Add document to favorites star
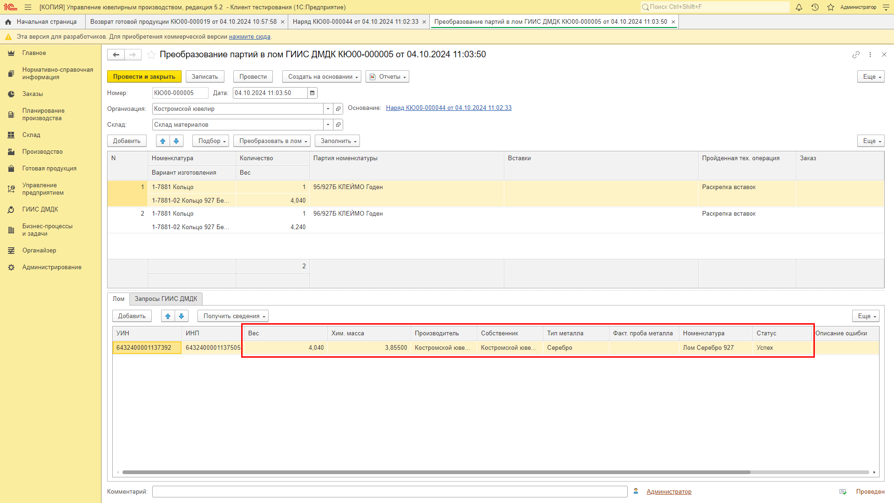 point(151,54)
